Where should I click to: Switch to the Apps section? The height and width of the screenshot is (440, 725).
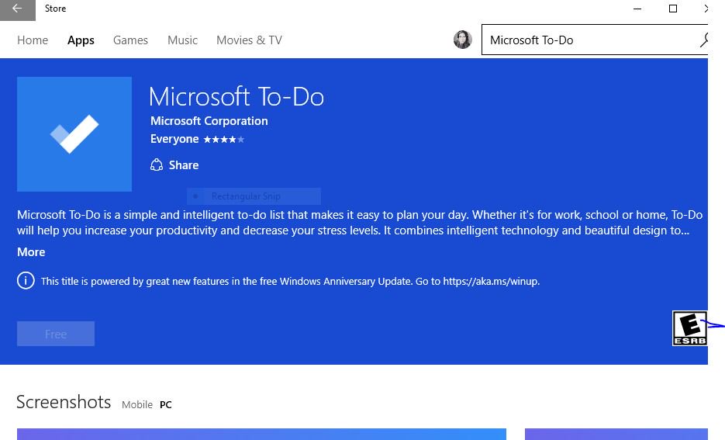tap(81, 40)
